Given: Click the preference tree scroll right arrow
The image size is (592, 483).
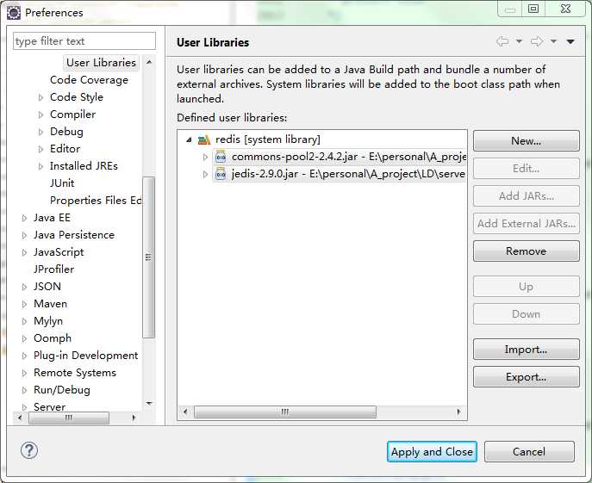Looking at the screenshot, I should (134, 418).
